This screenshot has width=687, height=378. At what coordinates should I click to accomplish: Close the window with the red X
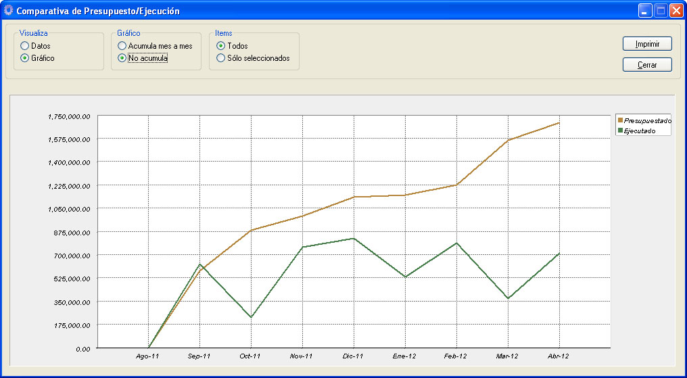676,11
